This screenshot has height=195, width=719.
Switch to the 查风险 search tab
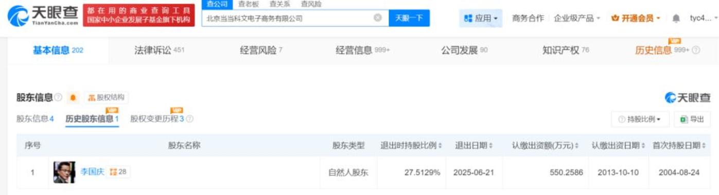click(x=311, y=4)
